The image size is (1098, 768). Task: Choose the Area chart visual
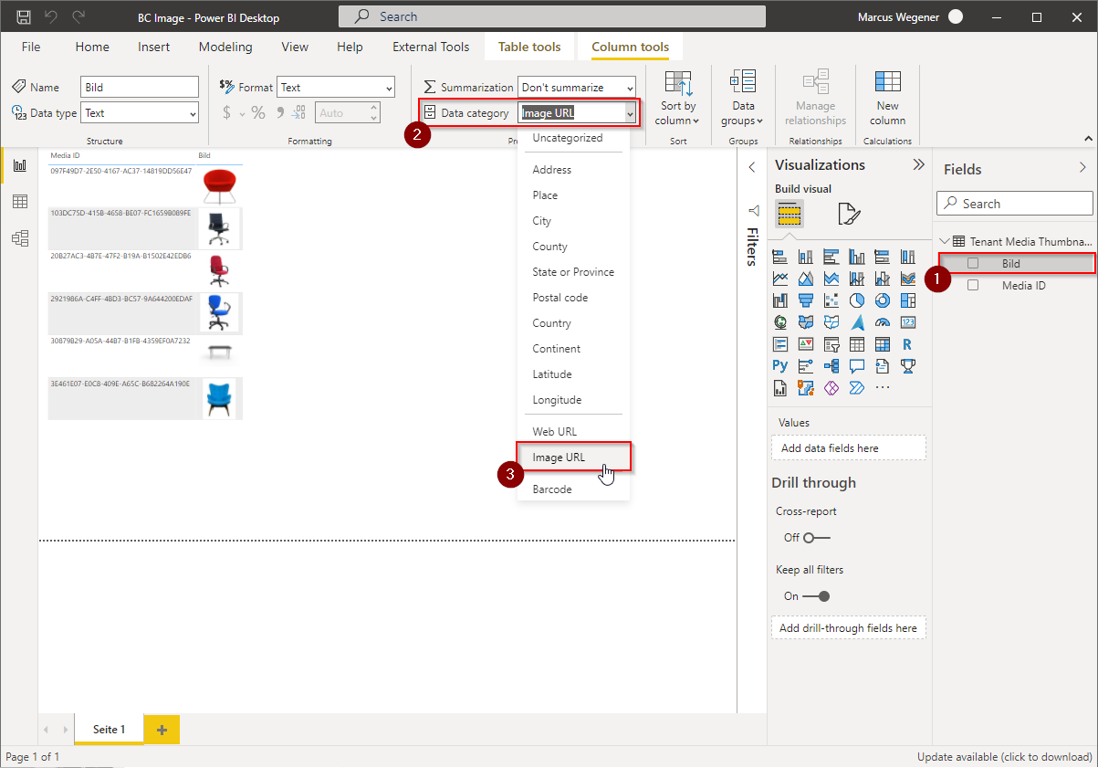pos(806,279)
